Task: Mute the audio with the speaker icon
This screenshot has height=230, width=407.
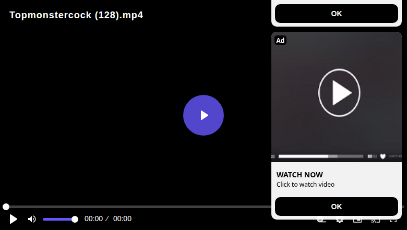Action: tap(32, 219)
